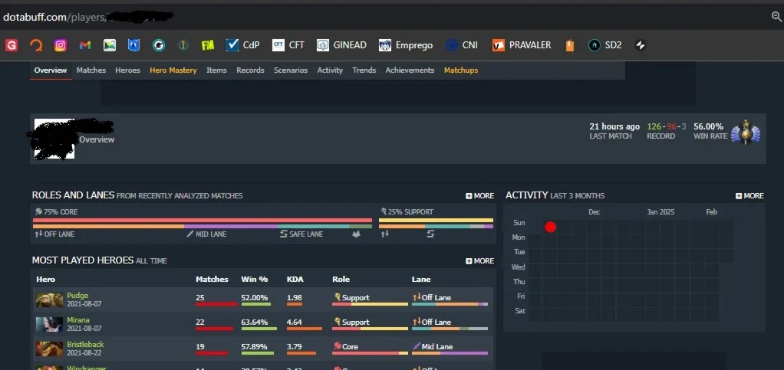Switch to the Matches tab
The width and height of the screenshot is (784, 370).
pyautogui.click(x=91, y=70)
